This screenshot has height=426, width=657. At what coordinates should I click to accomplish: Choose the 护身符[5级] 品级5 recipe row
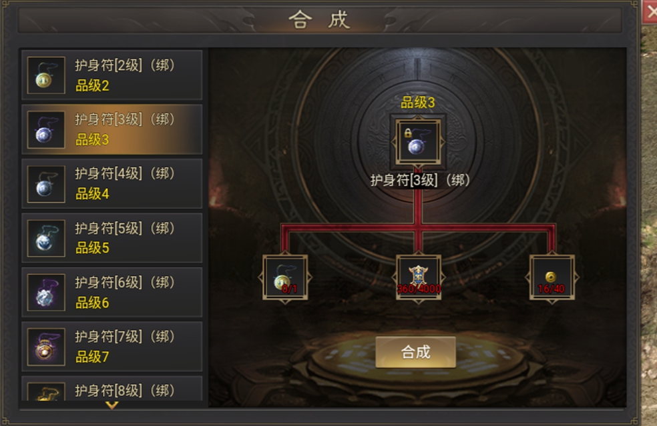click(112, 238)
